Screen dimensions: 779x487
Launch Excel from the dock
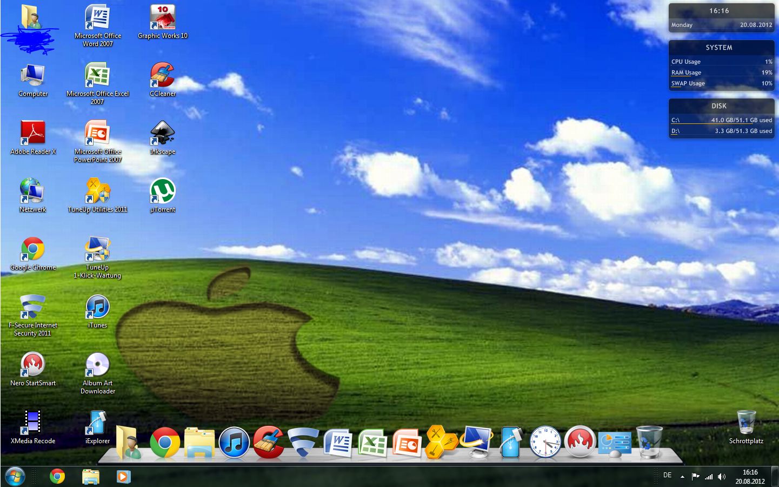[x=372, y=443]
